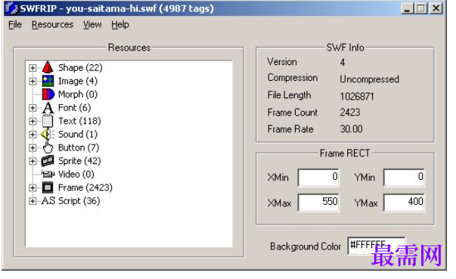456x279 pixels.
Task: Click the Morph red-blue icon
Action: click(x=48, y=95)
